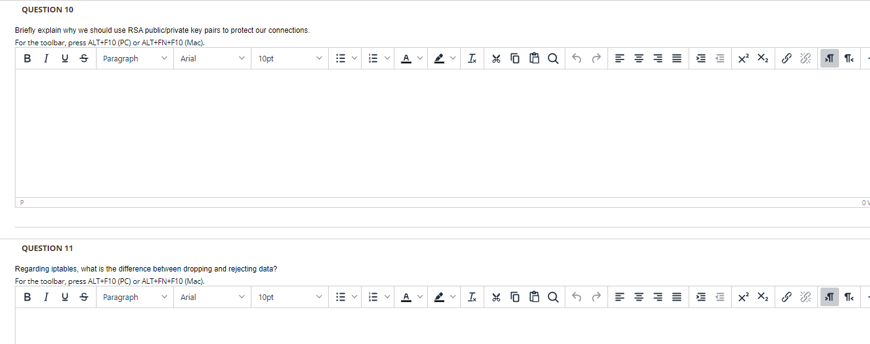Image resolution: width=870 pixels, height=344 pixels.
Task: Undo last edit in Question 11
Action: tap(576, 297)
